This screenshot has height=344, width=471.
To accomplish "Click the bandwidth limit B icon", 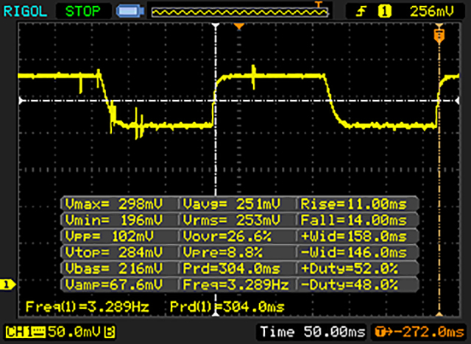I will 110,332.
